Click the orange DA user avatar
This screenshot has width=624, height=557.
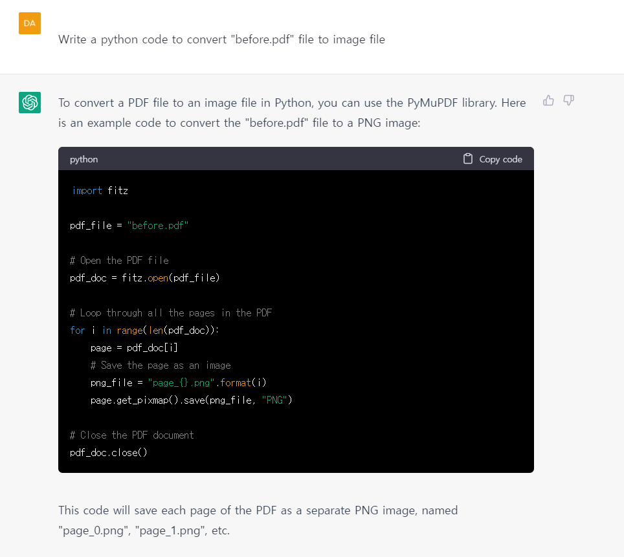pyautogui.click(x=30, y=23)
